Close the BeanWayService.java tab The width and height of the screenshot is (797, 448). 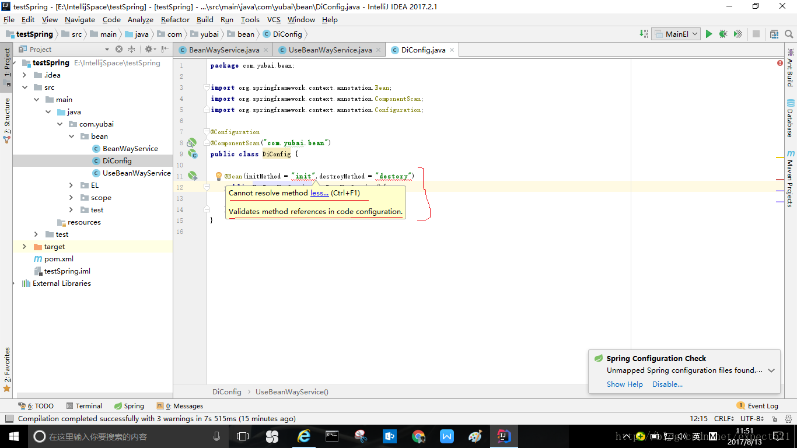pyautogui.click(x=266, y=50)
